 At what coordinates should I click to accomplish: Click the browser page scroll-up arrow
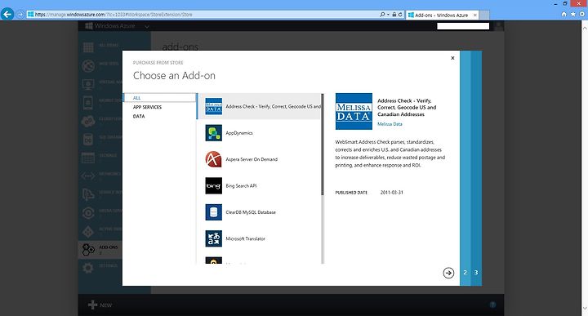point(585,28)
